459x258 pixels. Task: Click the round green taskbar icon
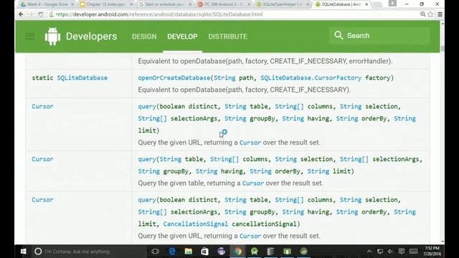pos(303,252)
